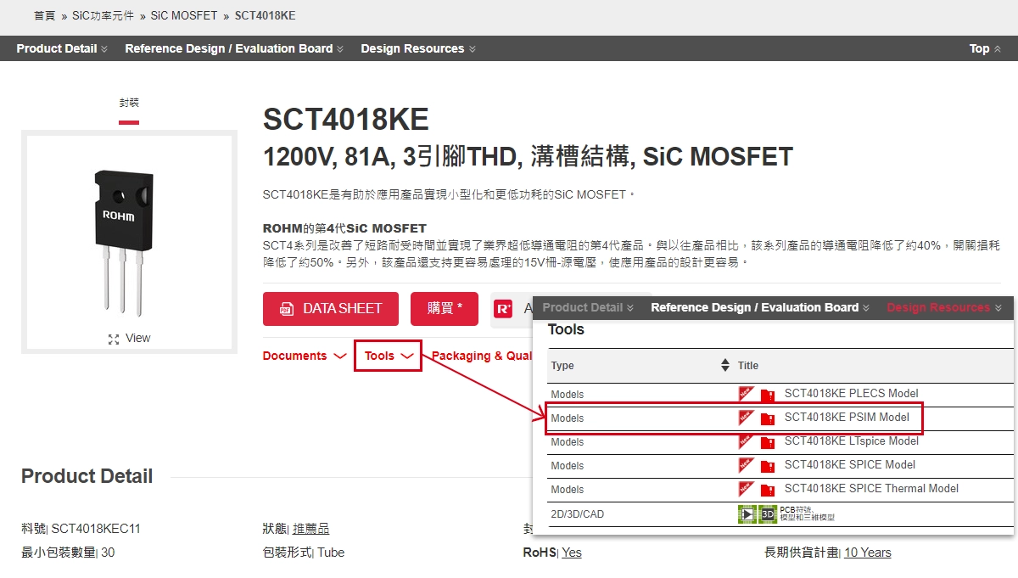Expand Product Detail chevron in popup panel
1018x578 pixels.
[630, 308]
